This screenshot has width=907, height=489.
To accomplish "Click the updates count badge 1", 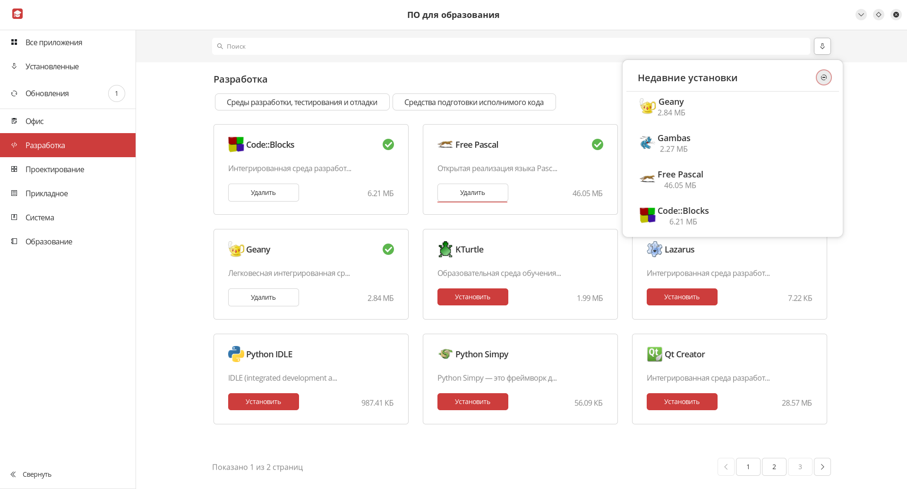I will (116, 93).
